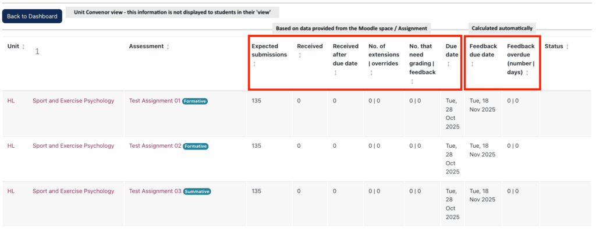This screenshot has height=231, width=596.
Task: Click due date of Test Assignment 01
Action: click(452, 113)
